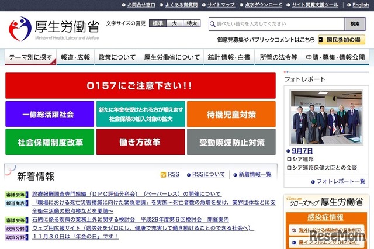Set font size to 大
The image size is (374, 249).
click(x=174, y=23)
